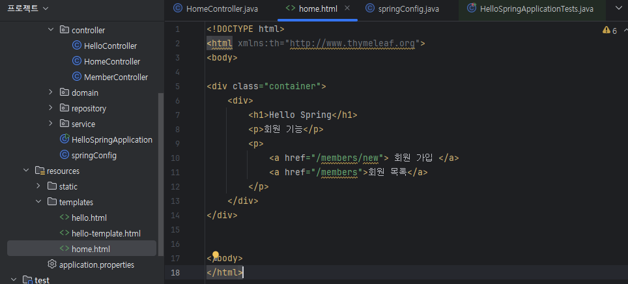
Task: Expand the domain package folder
Action: [x=50, y=92]
